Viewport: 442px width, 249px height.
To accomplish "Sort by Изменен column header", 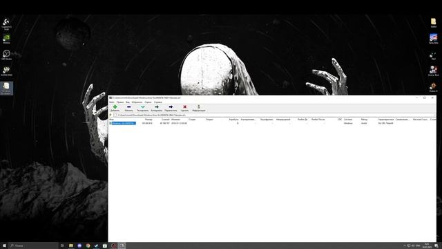I will tap(175, 120).
